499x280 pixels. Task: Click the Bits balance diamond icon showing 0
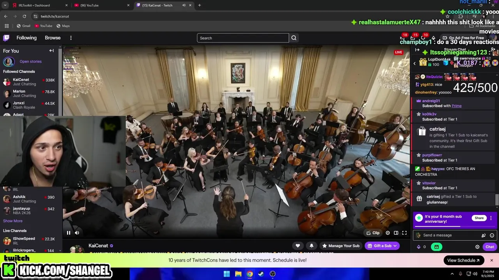(419, 247)
